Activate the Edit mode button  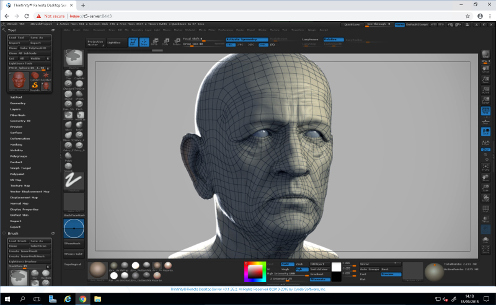(x=133, y=42)
